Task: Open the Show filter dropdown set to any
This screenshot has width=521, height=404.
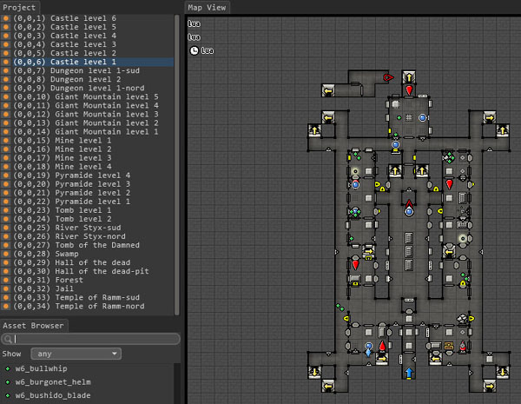Action: click(x=76, y=354)
